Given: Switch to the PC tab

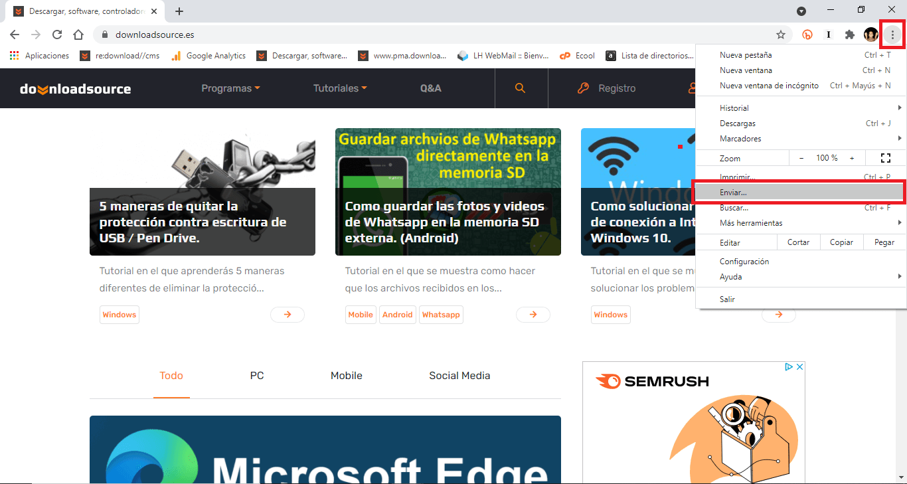Looking at the screenshot, I should [257, 376].
